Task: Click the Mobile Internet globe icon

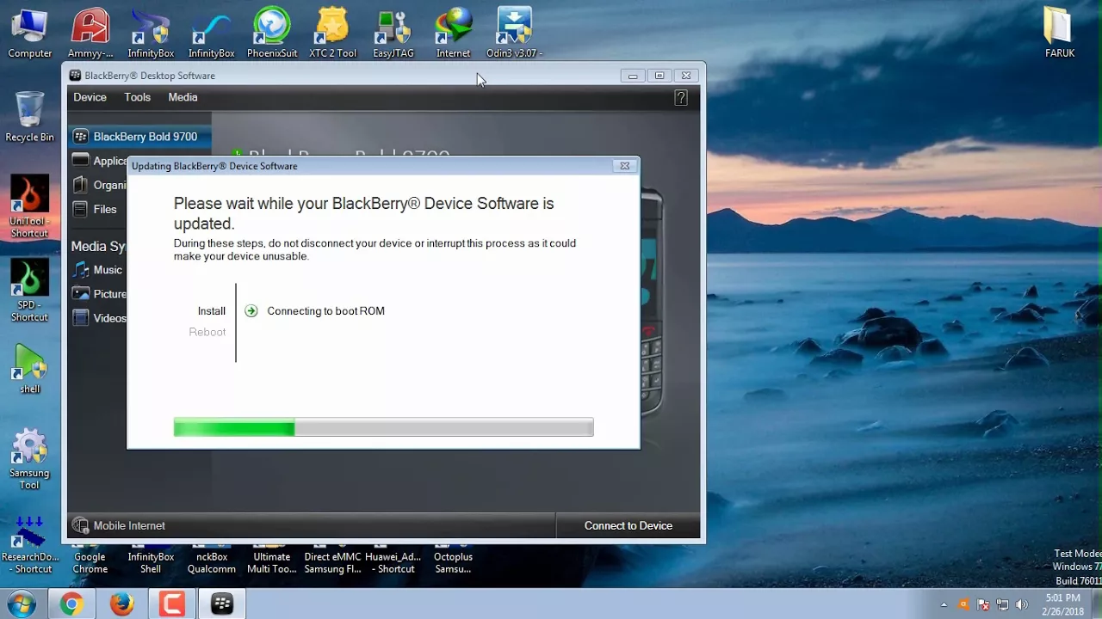Action: point(80,525)
